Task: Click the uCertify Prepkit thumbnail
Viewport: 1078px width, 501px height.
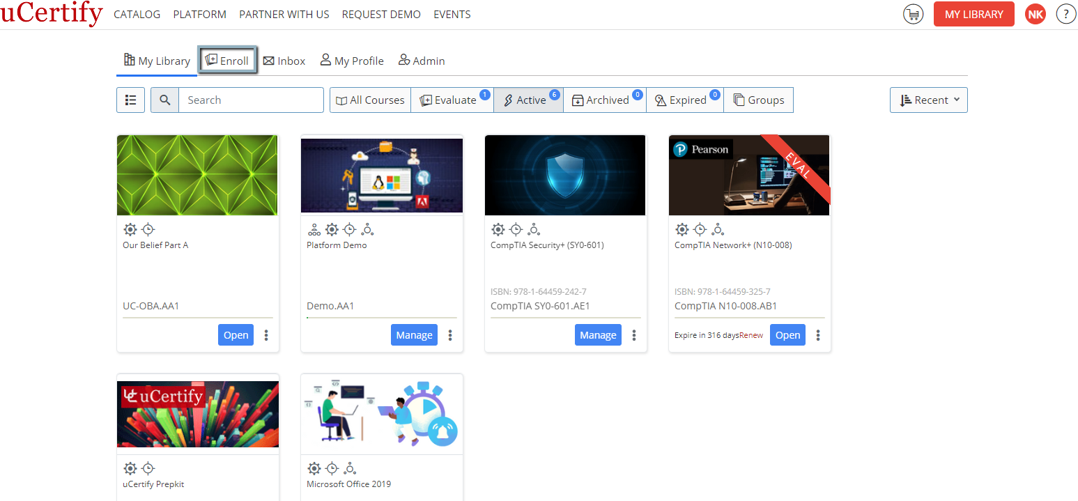Action: click(198, 414)
